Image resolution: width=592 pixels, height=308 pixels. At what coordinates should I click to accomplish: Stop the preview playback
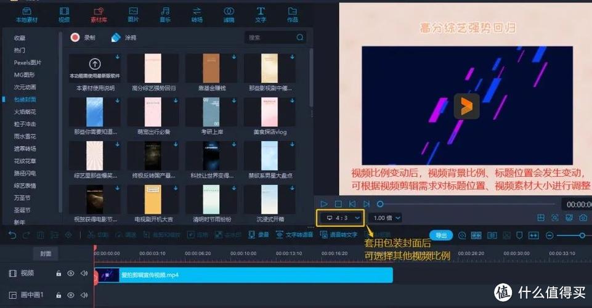click(x=338, y=204)
